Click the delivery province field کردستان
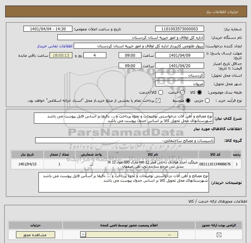The image size is (251, 243). (179, 75)
